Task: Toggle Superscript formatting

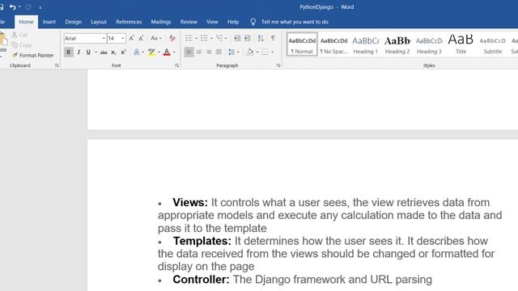Action: [123, 52]
